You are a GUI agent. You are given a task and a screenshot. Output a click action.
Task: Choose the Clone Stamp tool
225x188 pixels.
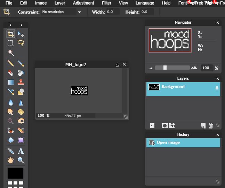[21, 83]
